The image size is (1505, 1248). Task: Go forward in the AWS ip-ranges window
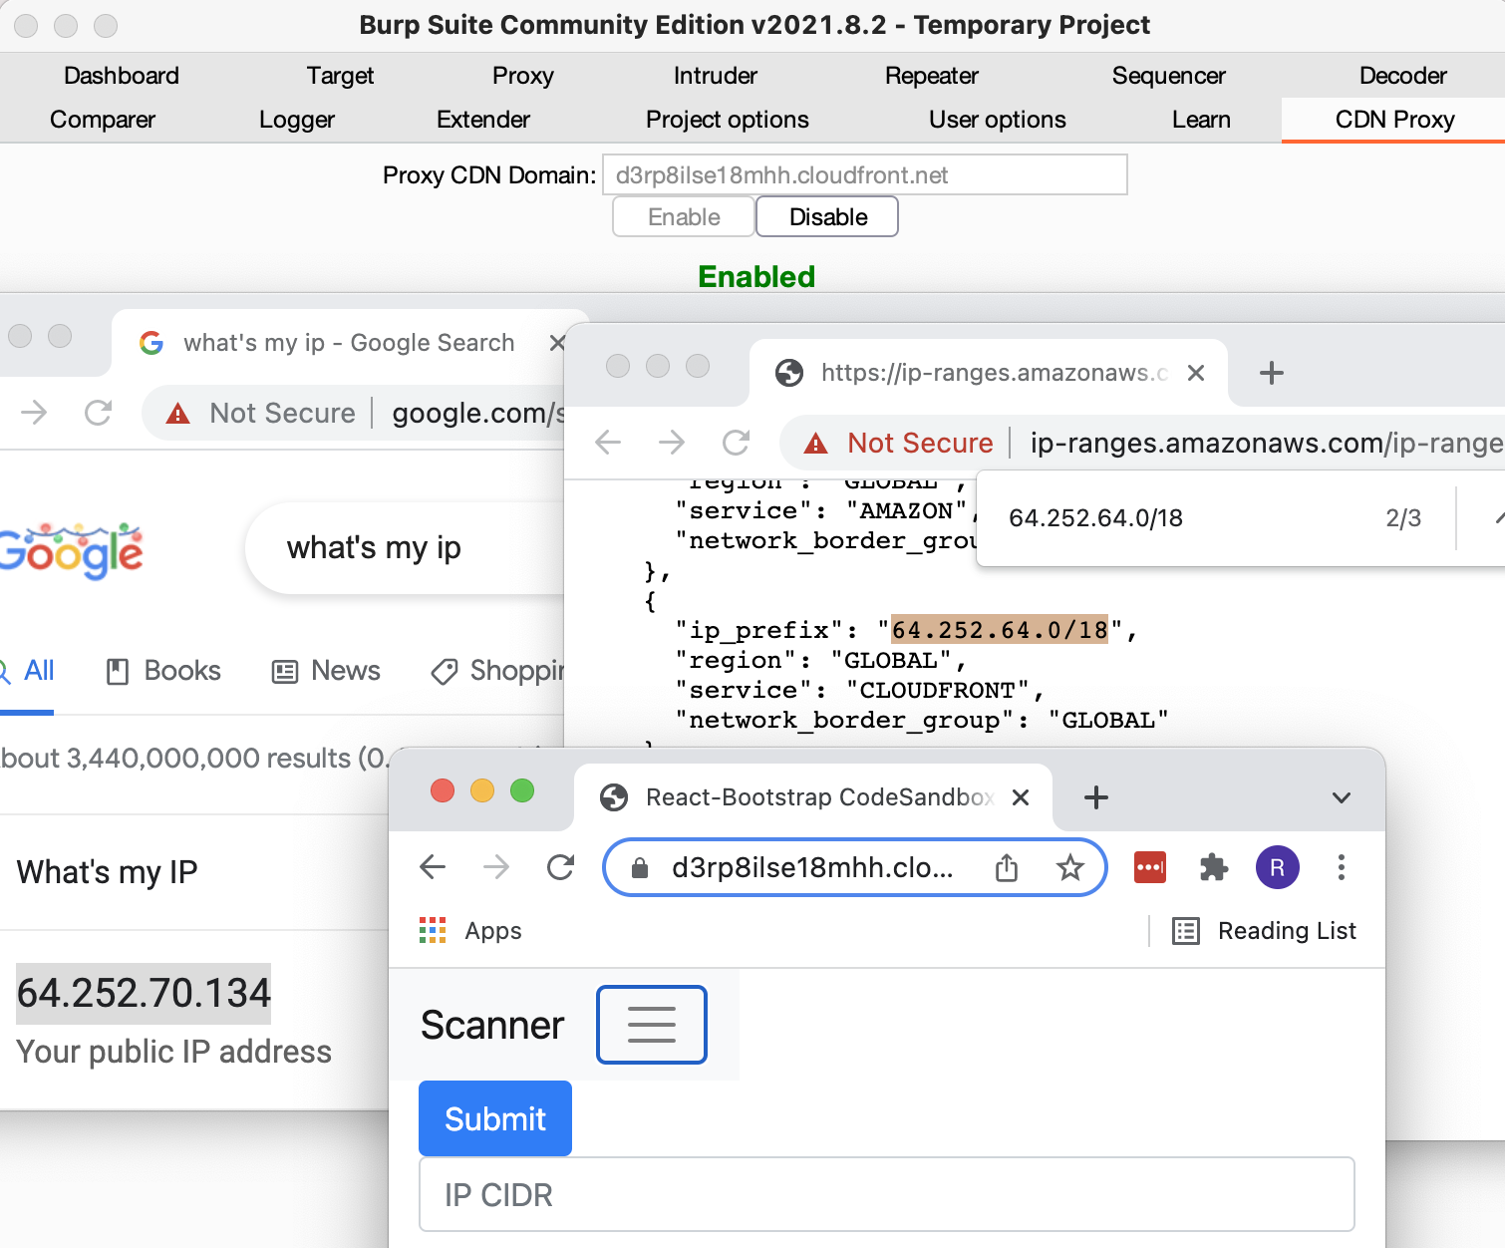(x=672, y=443)
